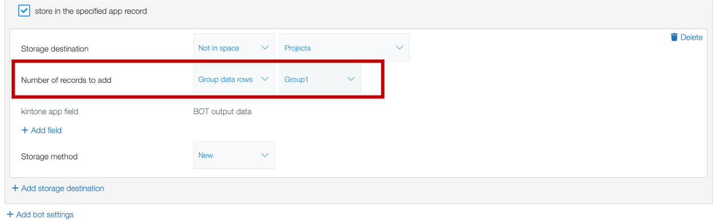Click the Add bot settings link text
The height and width of the screenshot is (221, 716).
click(45, 214)
